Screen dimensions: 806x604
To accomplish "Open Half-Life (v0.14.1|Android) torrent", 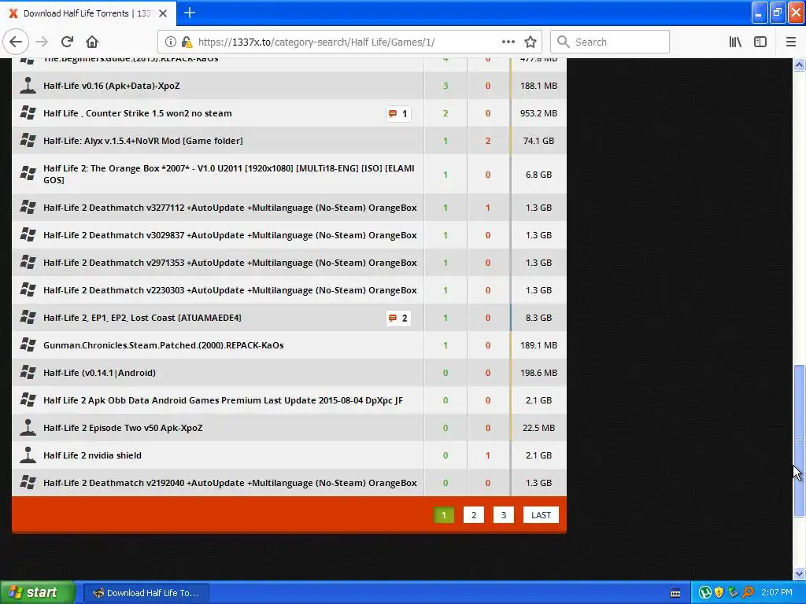I will (99, 373).
